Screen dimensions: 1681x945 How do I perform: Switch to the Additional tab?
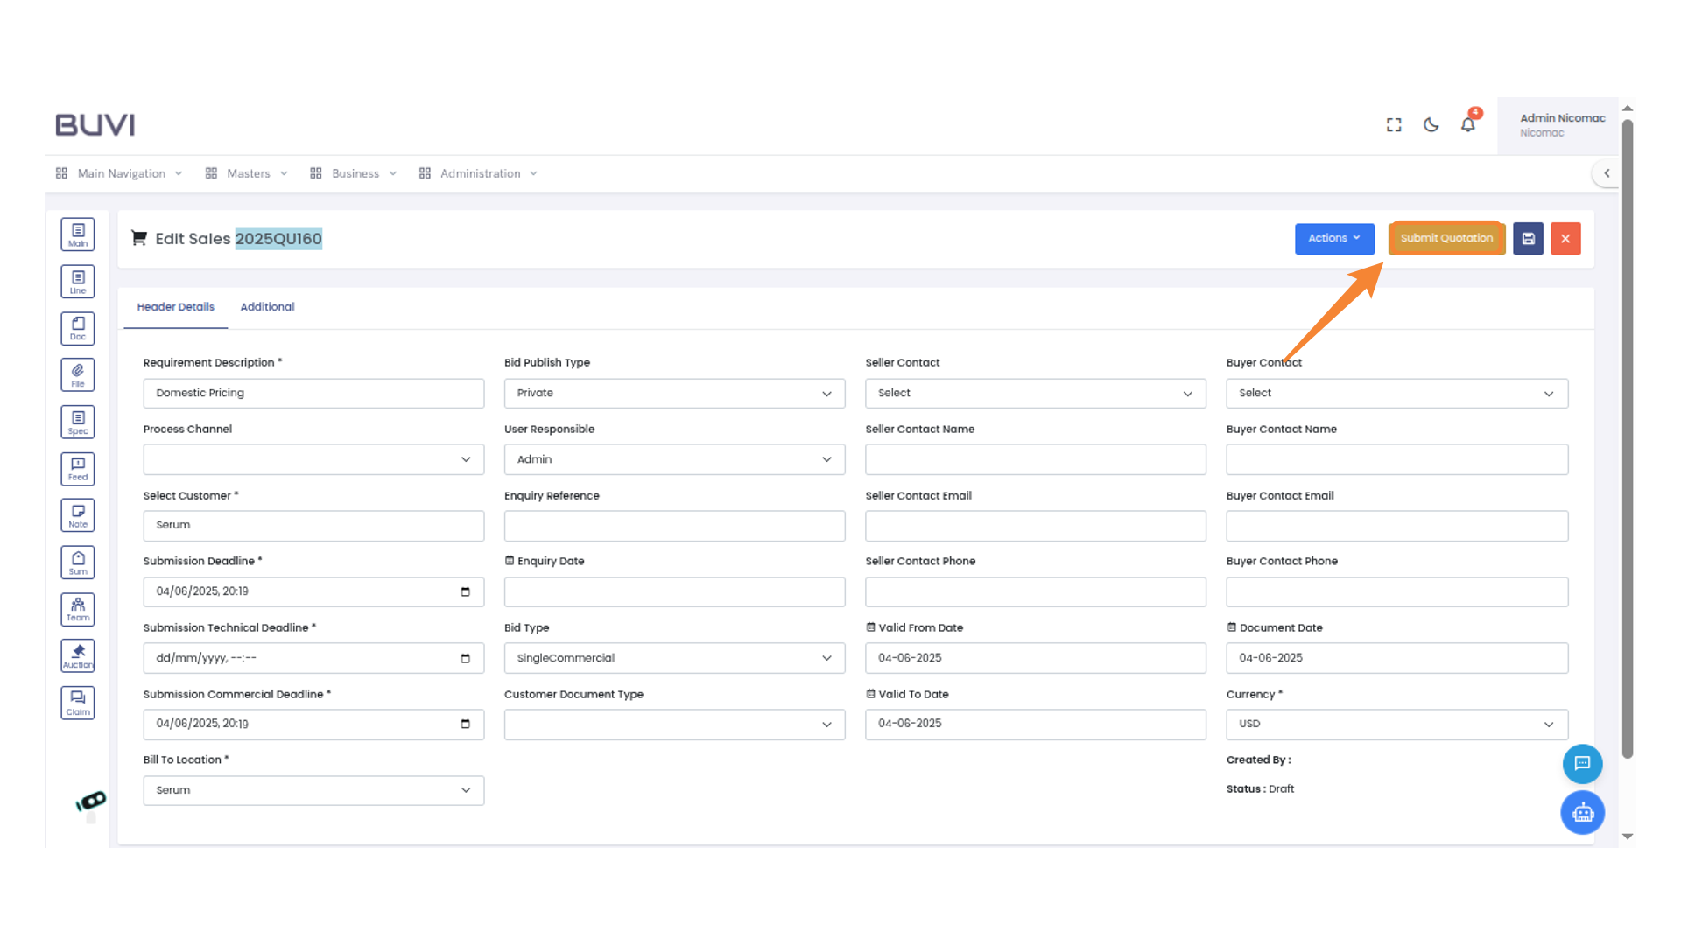[267, 307]
